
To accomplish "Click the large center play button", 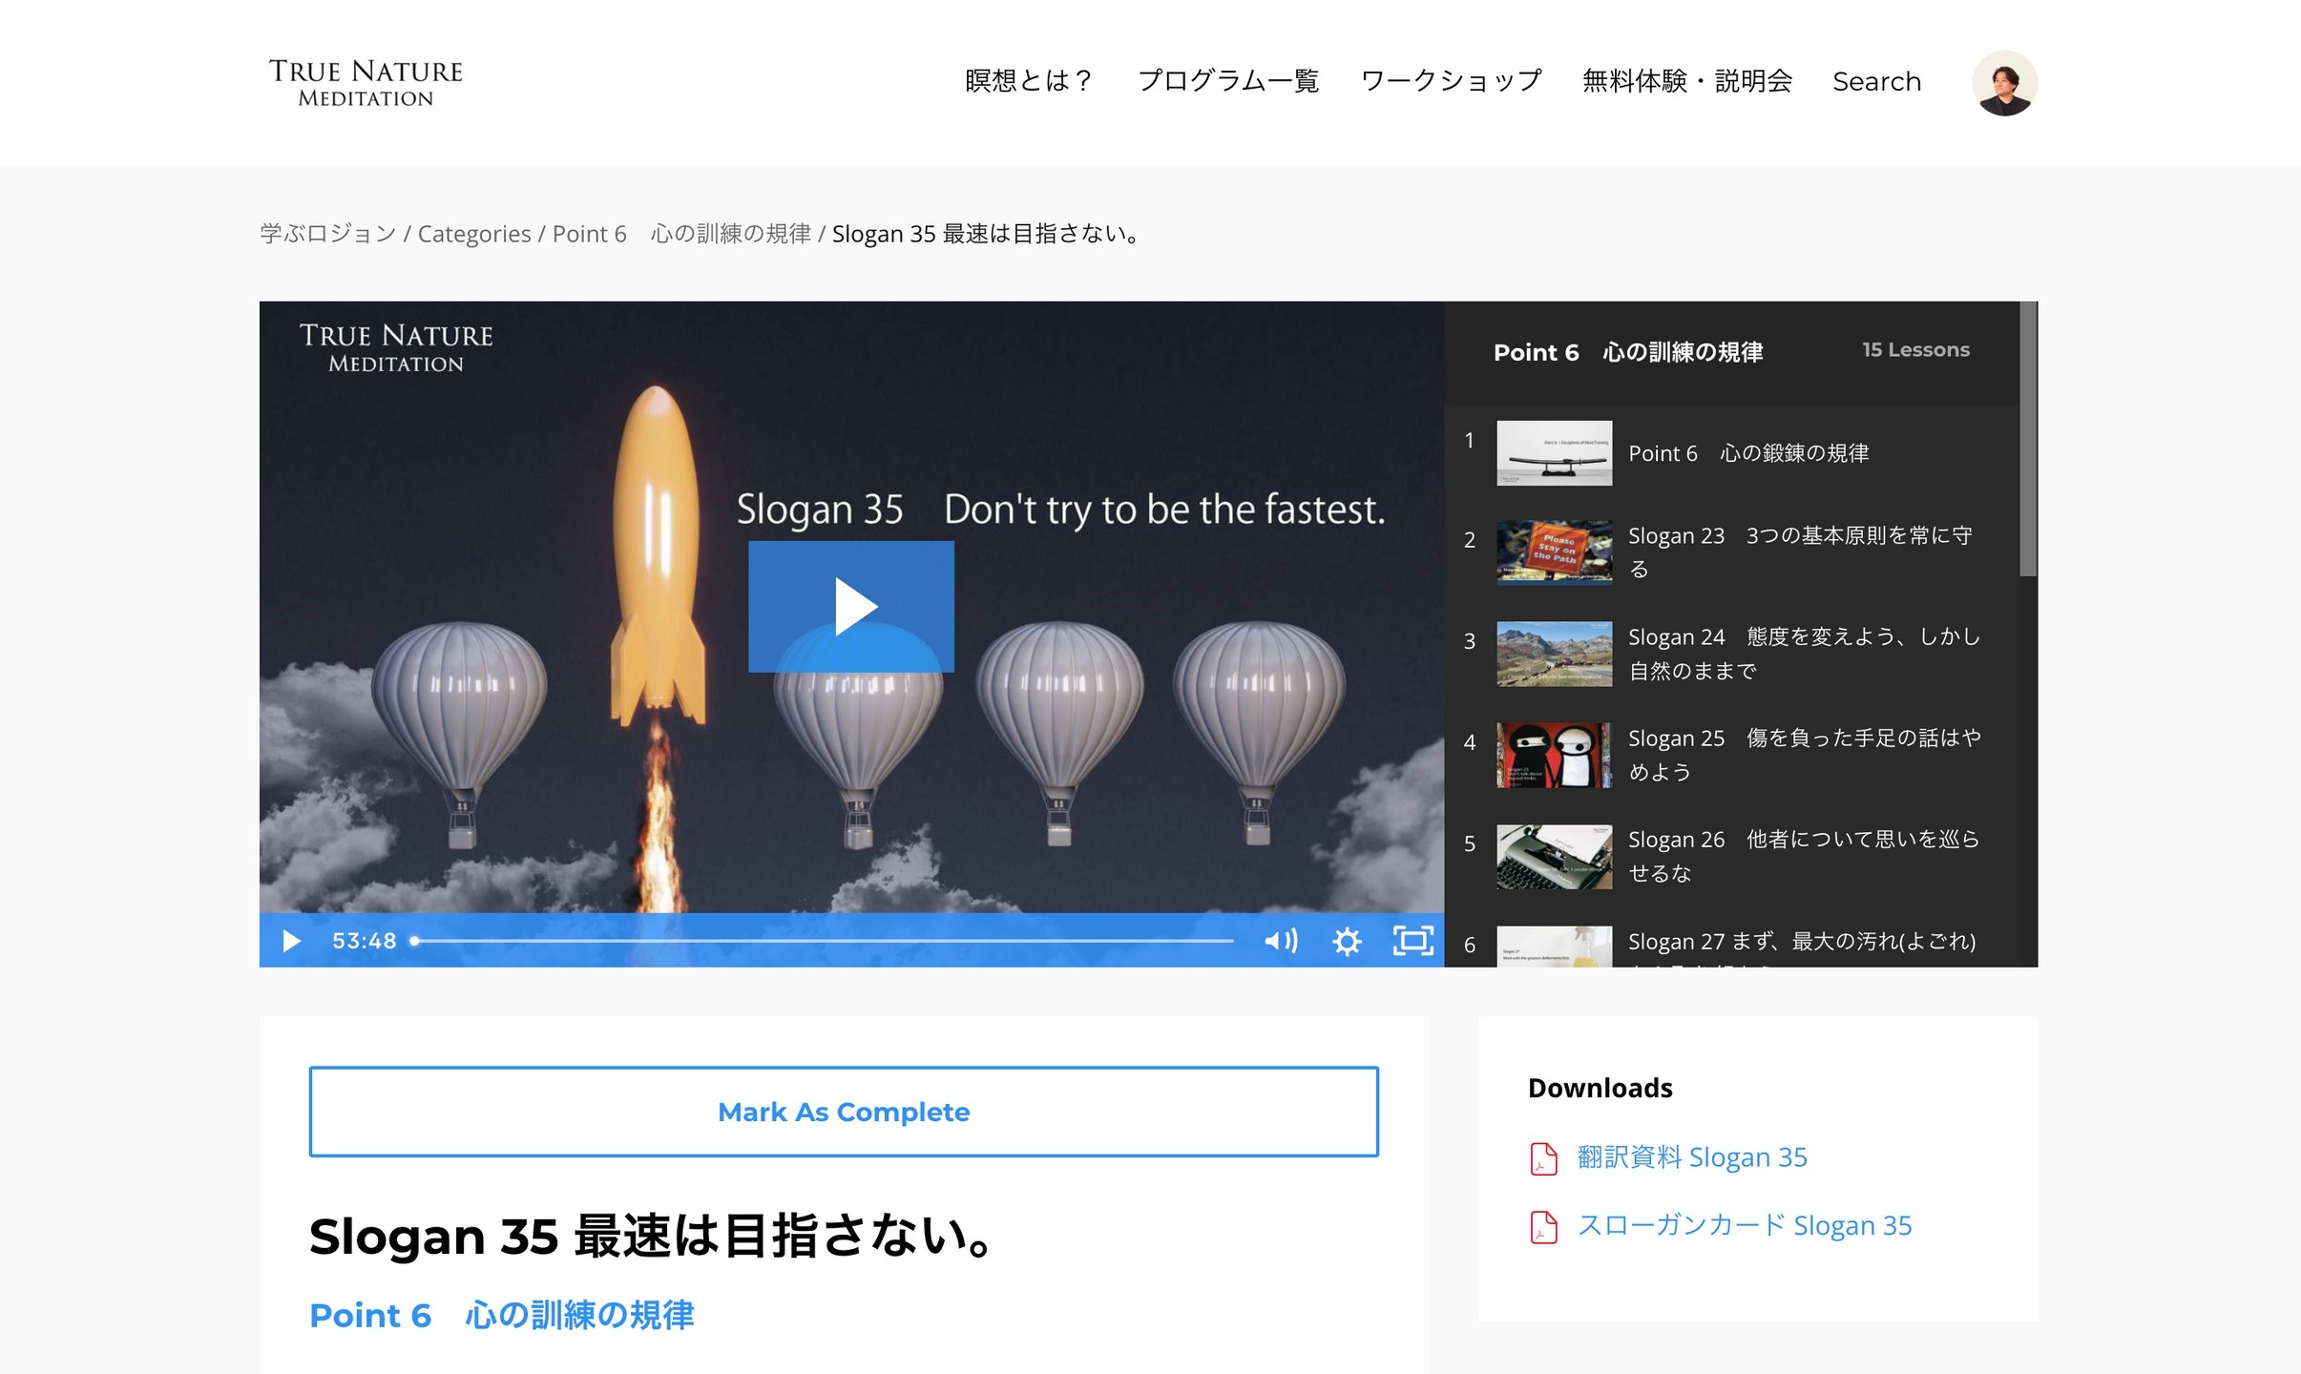I will pyautogui.click(x=850, y=607).
